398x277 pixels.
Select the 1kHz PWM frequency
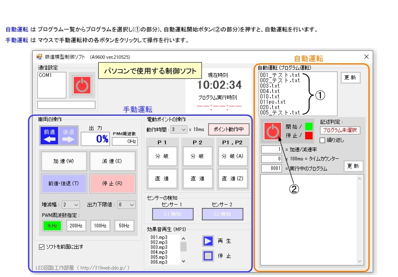click(52, 226)
